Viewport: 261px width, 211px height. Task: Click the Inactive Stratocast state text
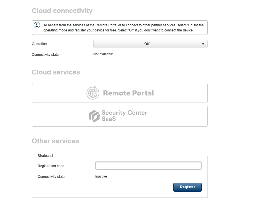[x=101, y=176]
